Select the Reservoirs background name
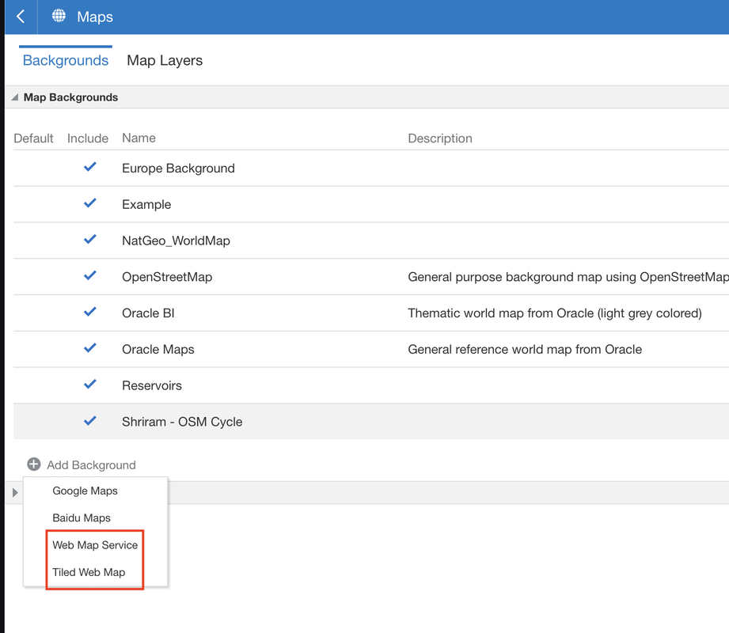The height and width of the screenshot is (633, 729). pos(151,386)
